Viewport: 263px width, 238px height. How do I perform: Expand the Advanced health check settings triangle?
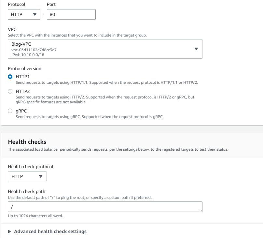9,231
